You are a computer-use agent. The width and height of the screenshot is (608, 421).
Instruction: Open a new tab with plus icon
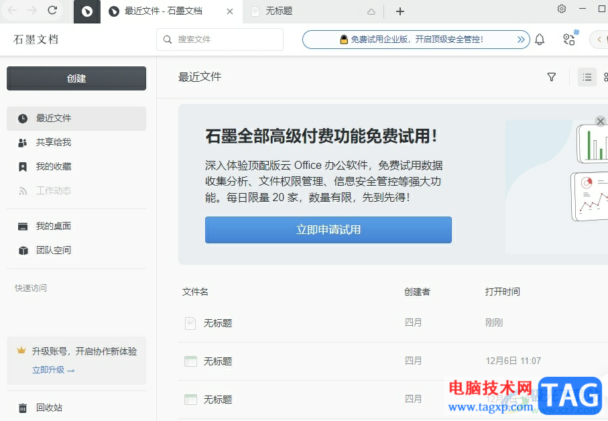click(x=400, y=11)
